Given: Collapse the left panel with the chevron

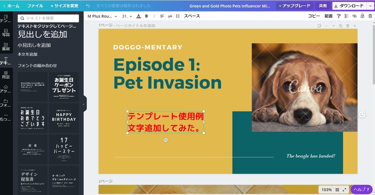Looking at the screenshot, I should pos(84,104).
